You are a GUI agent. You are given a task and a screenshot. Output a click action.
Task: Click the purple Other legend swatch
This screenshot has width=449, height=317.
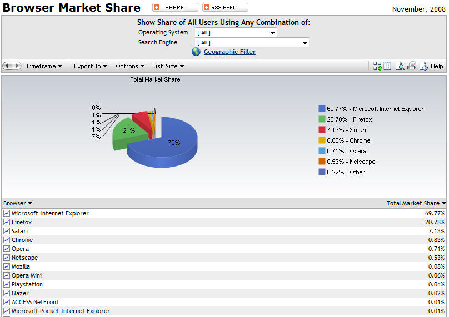point(322,172)
